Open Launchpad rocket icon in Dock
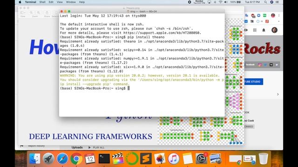Screen dimensions: 298x167 [48, 158]
